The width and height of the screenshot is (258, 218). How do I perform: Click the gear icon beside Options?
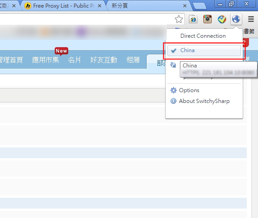[x=174, y=90]
